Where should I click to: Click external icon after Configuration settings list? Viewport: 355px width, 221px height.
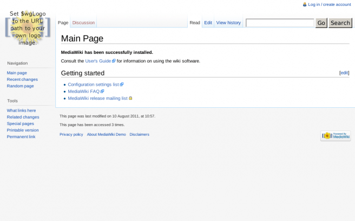(122, 84)
